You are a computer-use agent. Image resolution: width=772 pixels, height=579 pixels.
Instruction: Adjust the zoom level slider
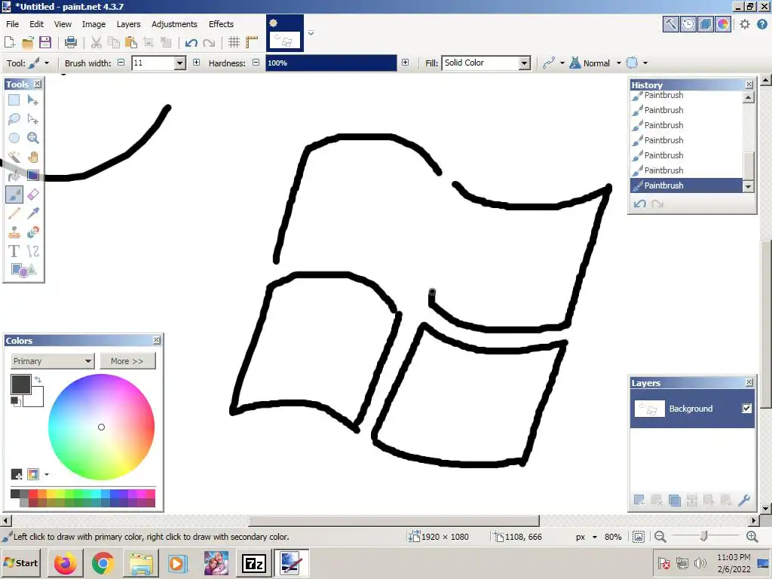click(704, 536)
